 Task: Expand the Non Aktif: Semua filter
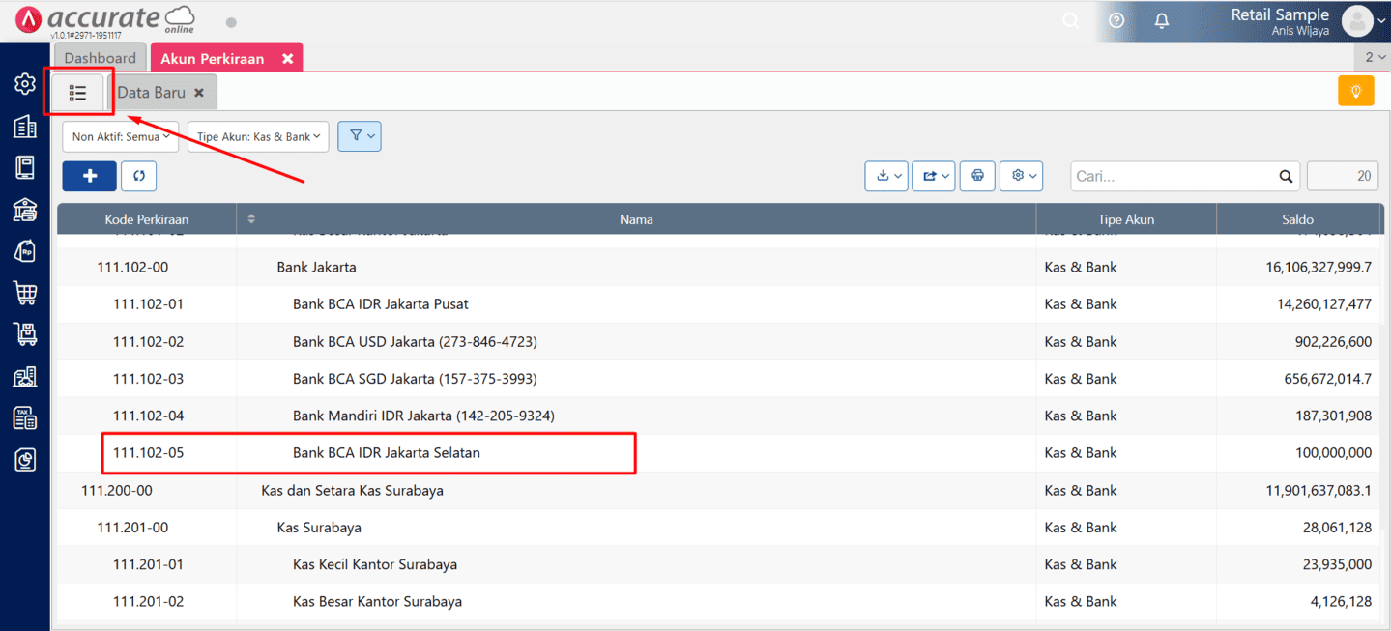(x=121, y=136)
